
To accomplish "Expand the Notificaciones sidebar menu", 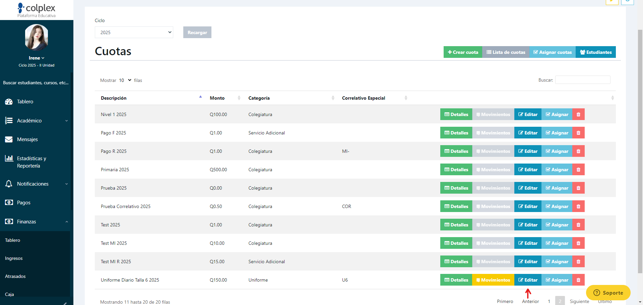I will pyautogui.click(x=36, y=184).
